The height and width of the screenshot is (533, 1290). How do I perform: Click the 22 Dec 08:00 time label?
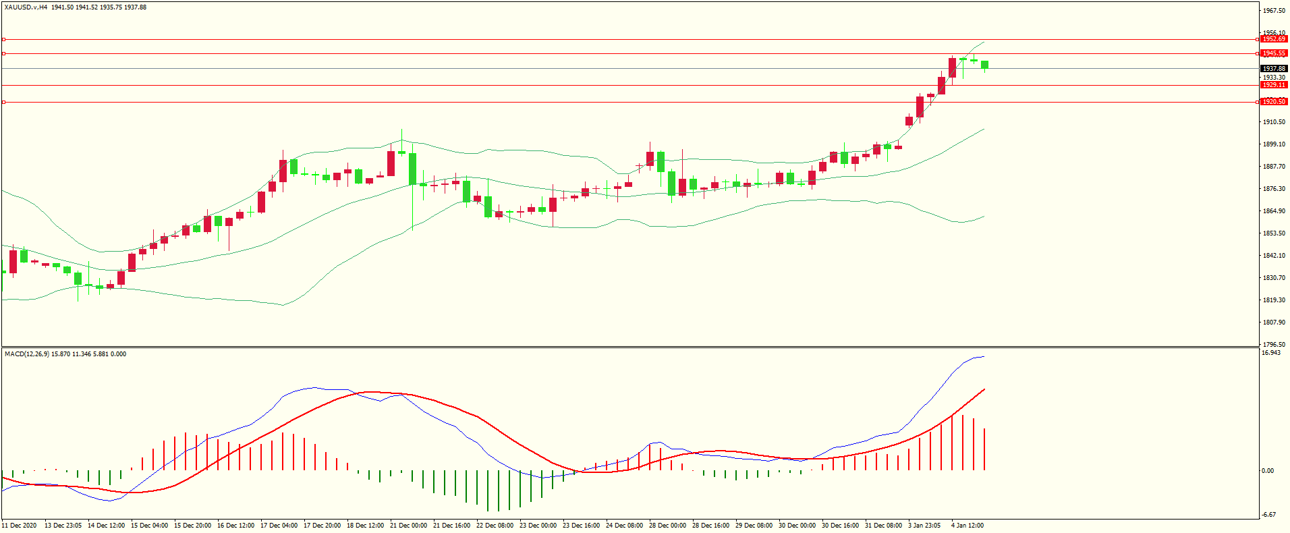point(495,526)
